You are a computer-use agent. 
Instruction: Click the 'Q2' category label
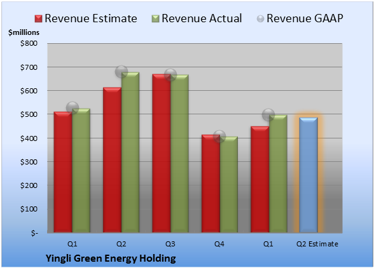pyautogui.click(x=121, y=244)
